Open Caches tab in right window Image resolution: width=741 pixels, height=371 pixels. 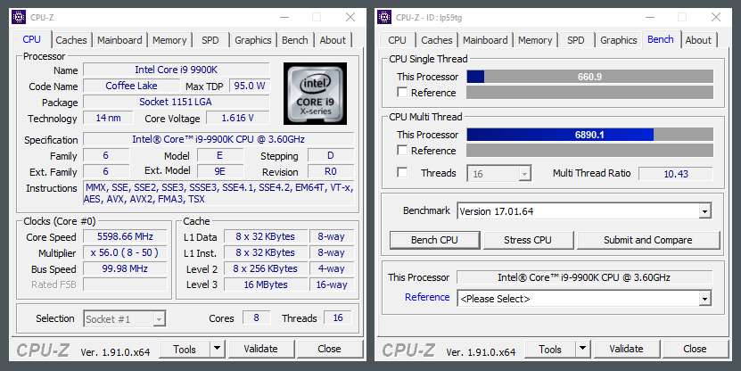[437, 40]
